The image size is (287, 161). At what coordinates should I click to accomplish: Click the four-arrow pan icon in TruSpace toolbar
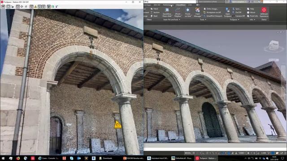click(22, 7)
